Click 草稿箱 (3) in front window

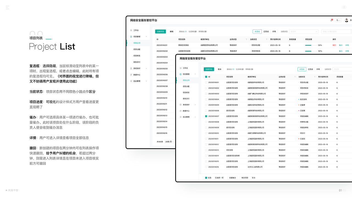[x=249, y=69]
